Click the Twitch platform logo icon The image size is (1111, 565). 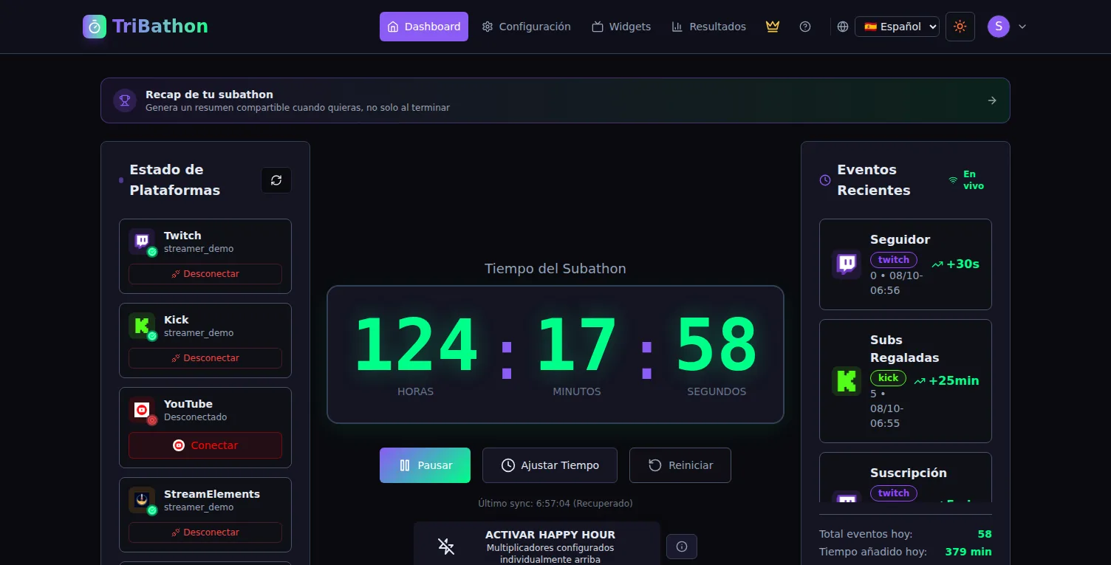point(142,242)
